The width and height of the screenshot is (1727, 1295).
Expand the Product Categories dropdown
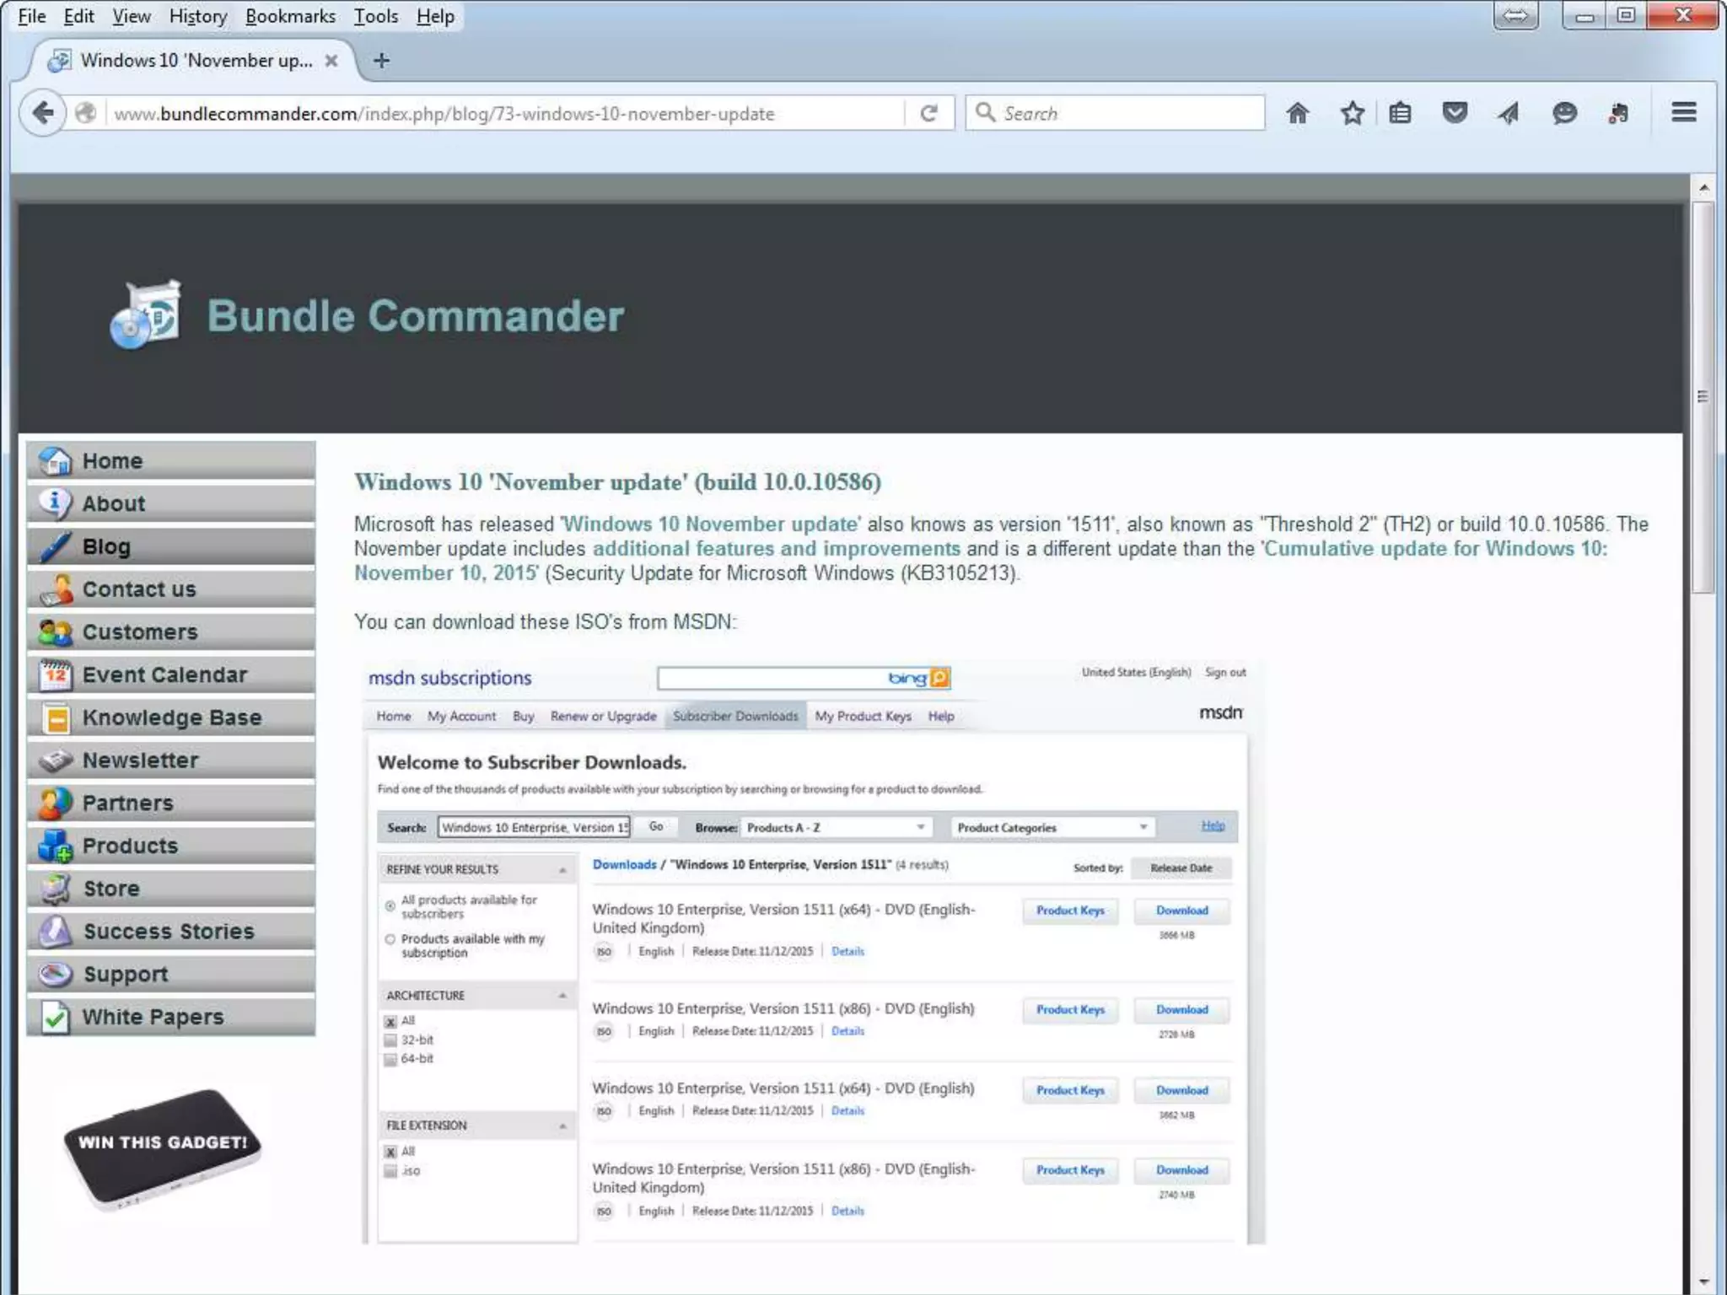coord(1052,828)
